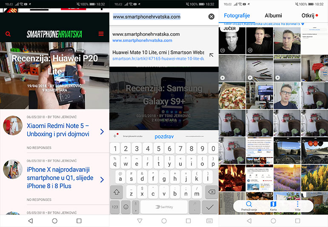Image resolution: width=328 pixels, height=227 pixels.
Task: Open the iPhone X najprodavaniji smartphone article
Action: coord(60,178)
